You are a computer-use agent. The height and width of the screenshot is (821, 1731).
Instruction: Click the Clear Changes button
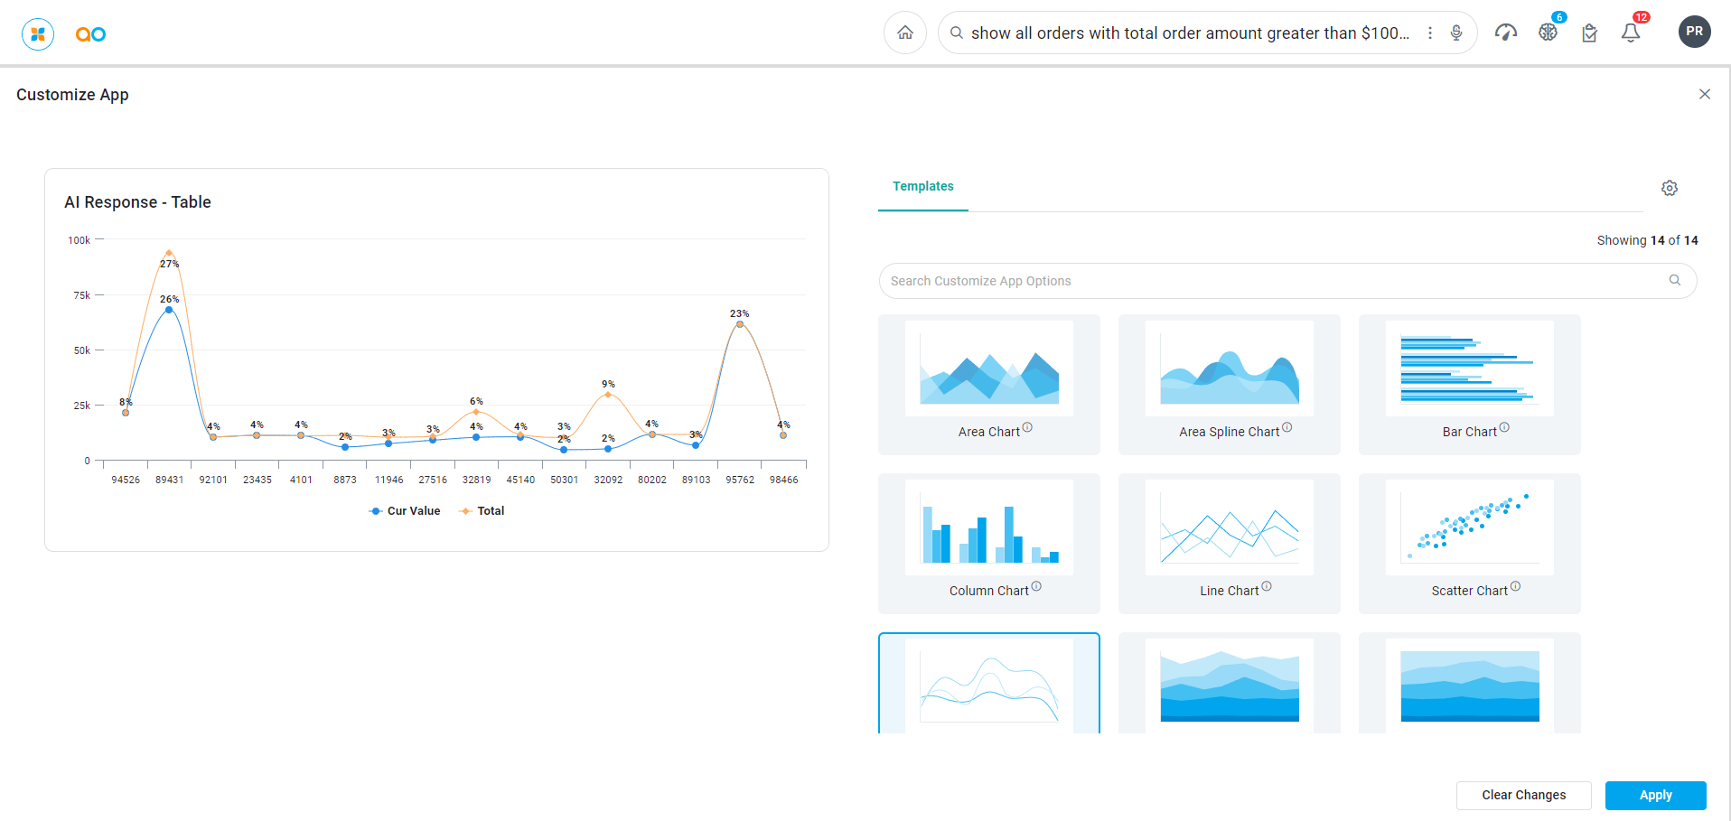[1523, 795]
